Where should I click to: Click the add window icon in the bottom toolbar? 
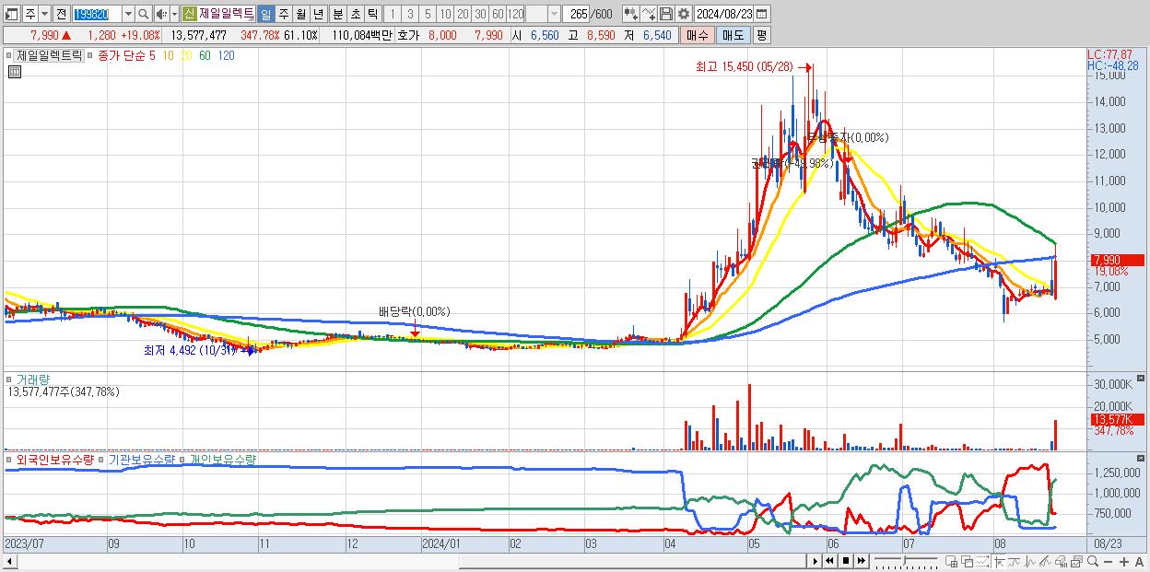tap(952, 562)
